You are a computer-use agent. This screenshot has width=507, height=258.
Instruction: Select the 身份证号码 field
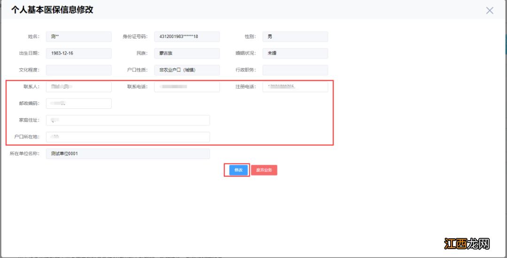[x=187, y=37]
